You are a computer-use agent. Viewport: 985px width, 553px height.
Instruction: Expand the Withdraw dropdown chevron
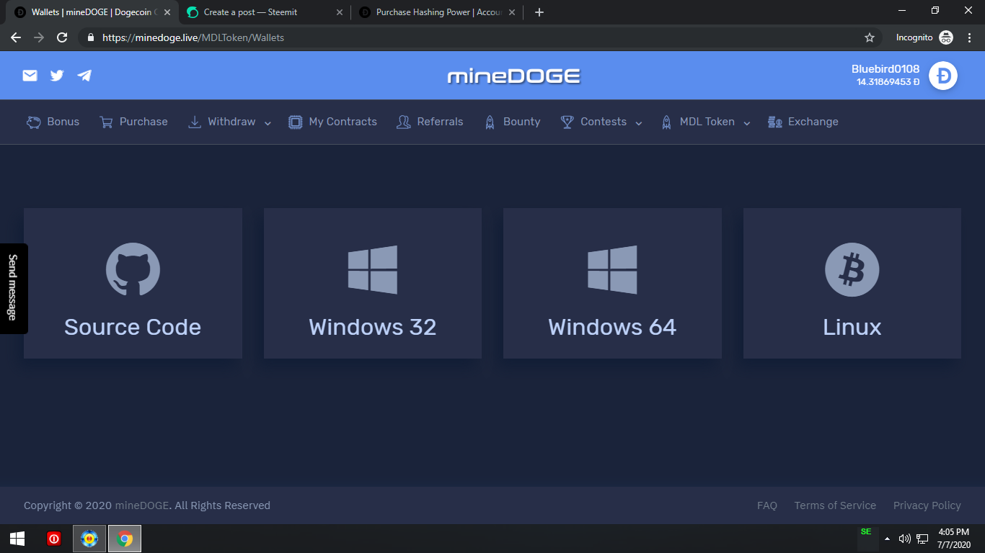pos(268,123)
